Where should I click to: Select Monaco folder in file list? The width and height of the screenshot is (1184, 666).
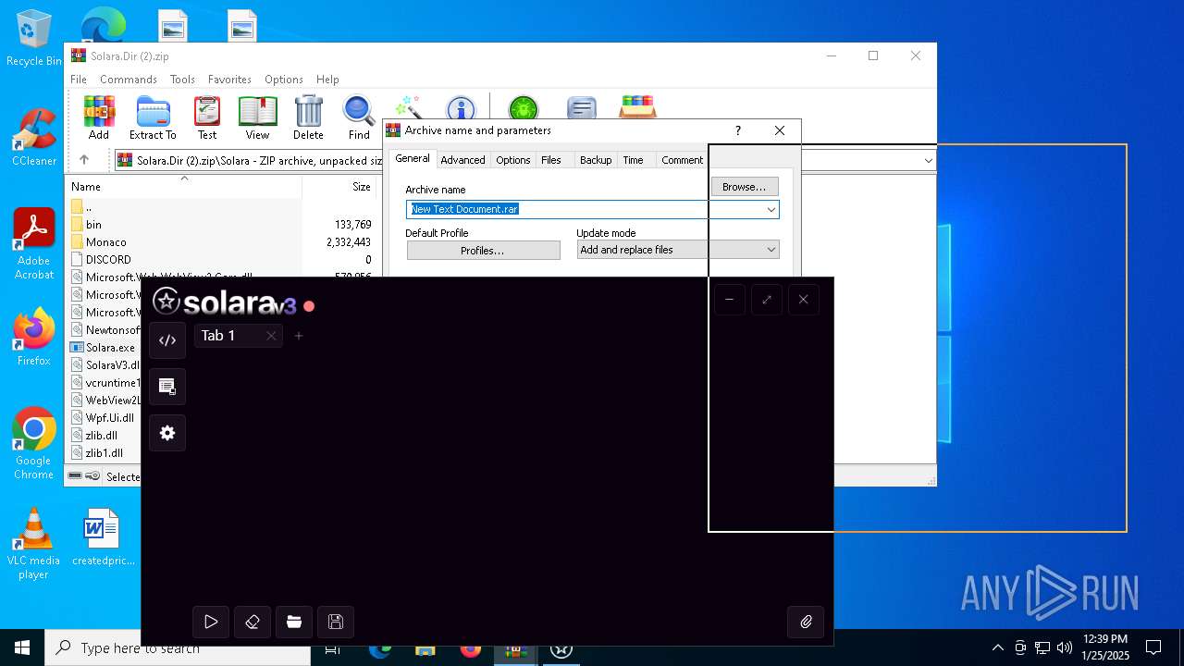105,242
